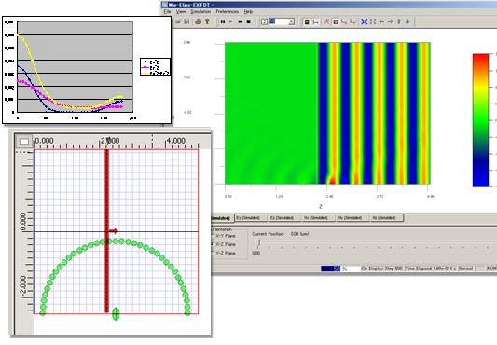Open the File menu

(x=167, y=11)
